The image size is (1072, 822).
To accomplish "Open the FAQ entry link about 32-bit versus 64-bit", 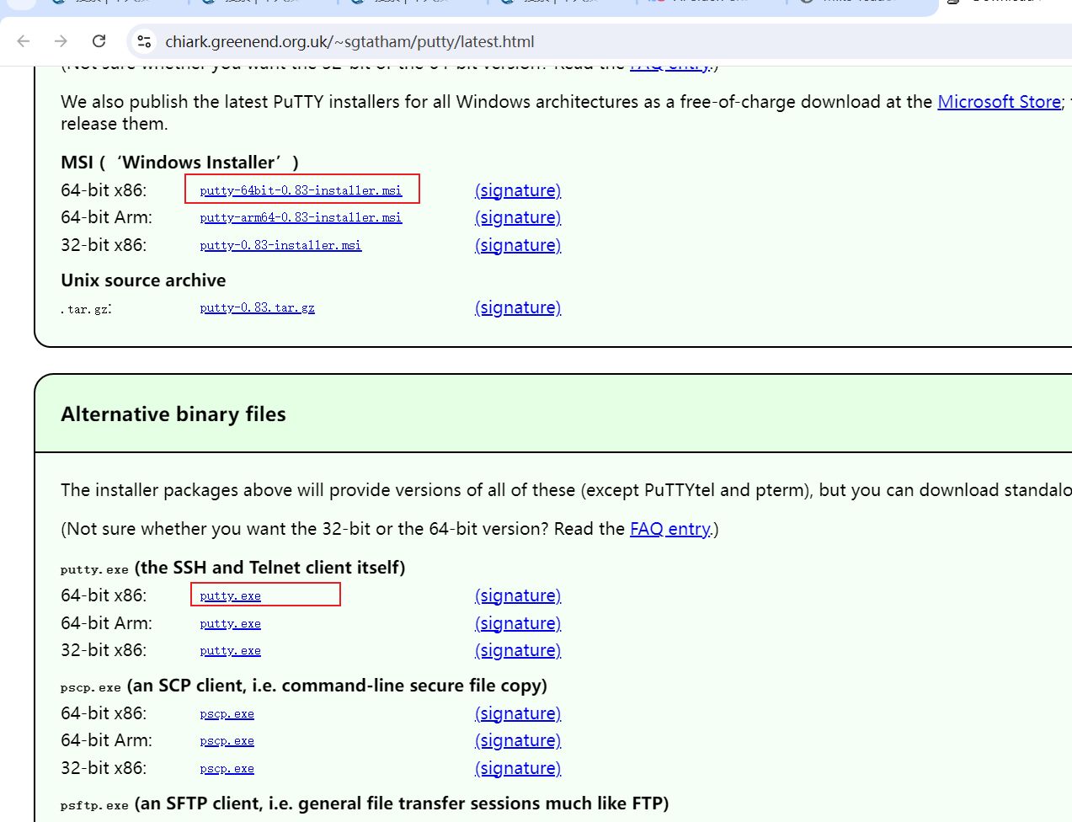I will (669, 529).
